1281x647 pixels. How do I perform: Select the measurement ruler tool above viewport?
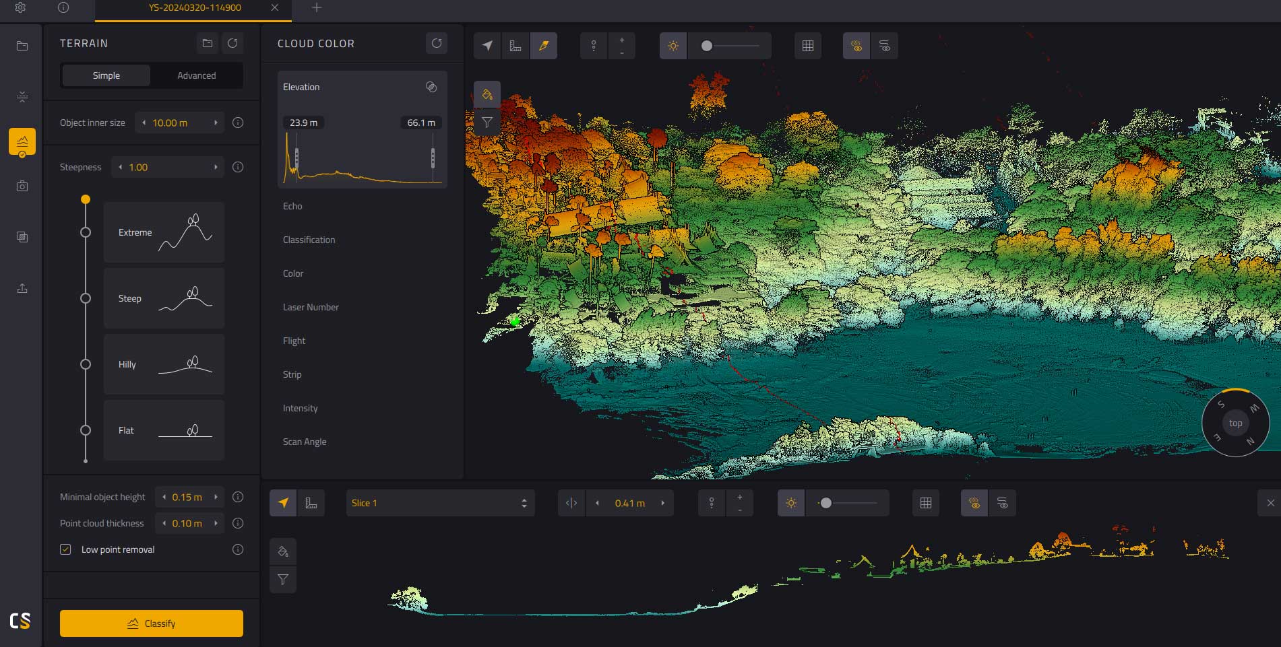(515, 46)
